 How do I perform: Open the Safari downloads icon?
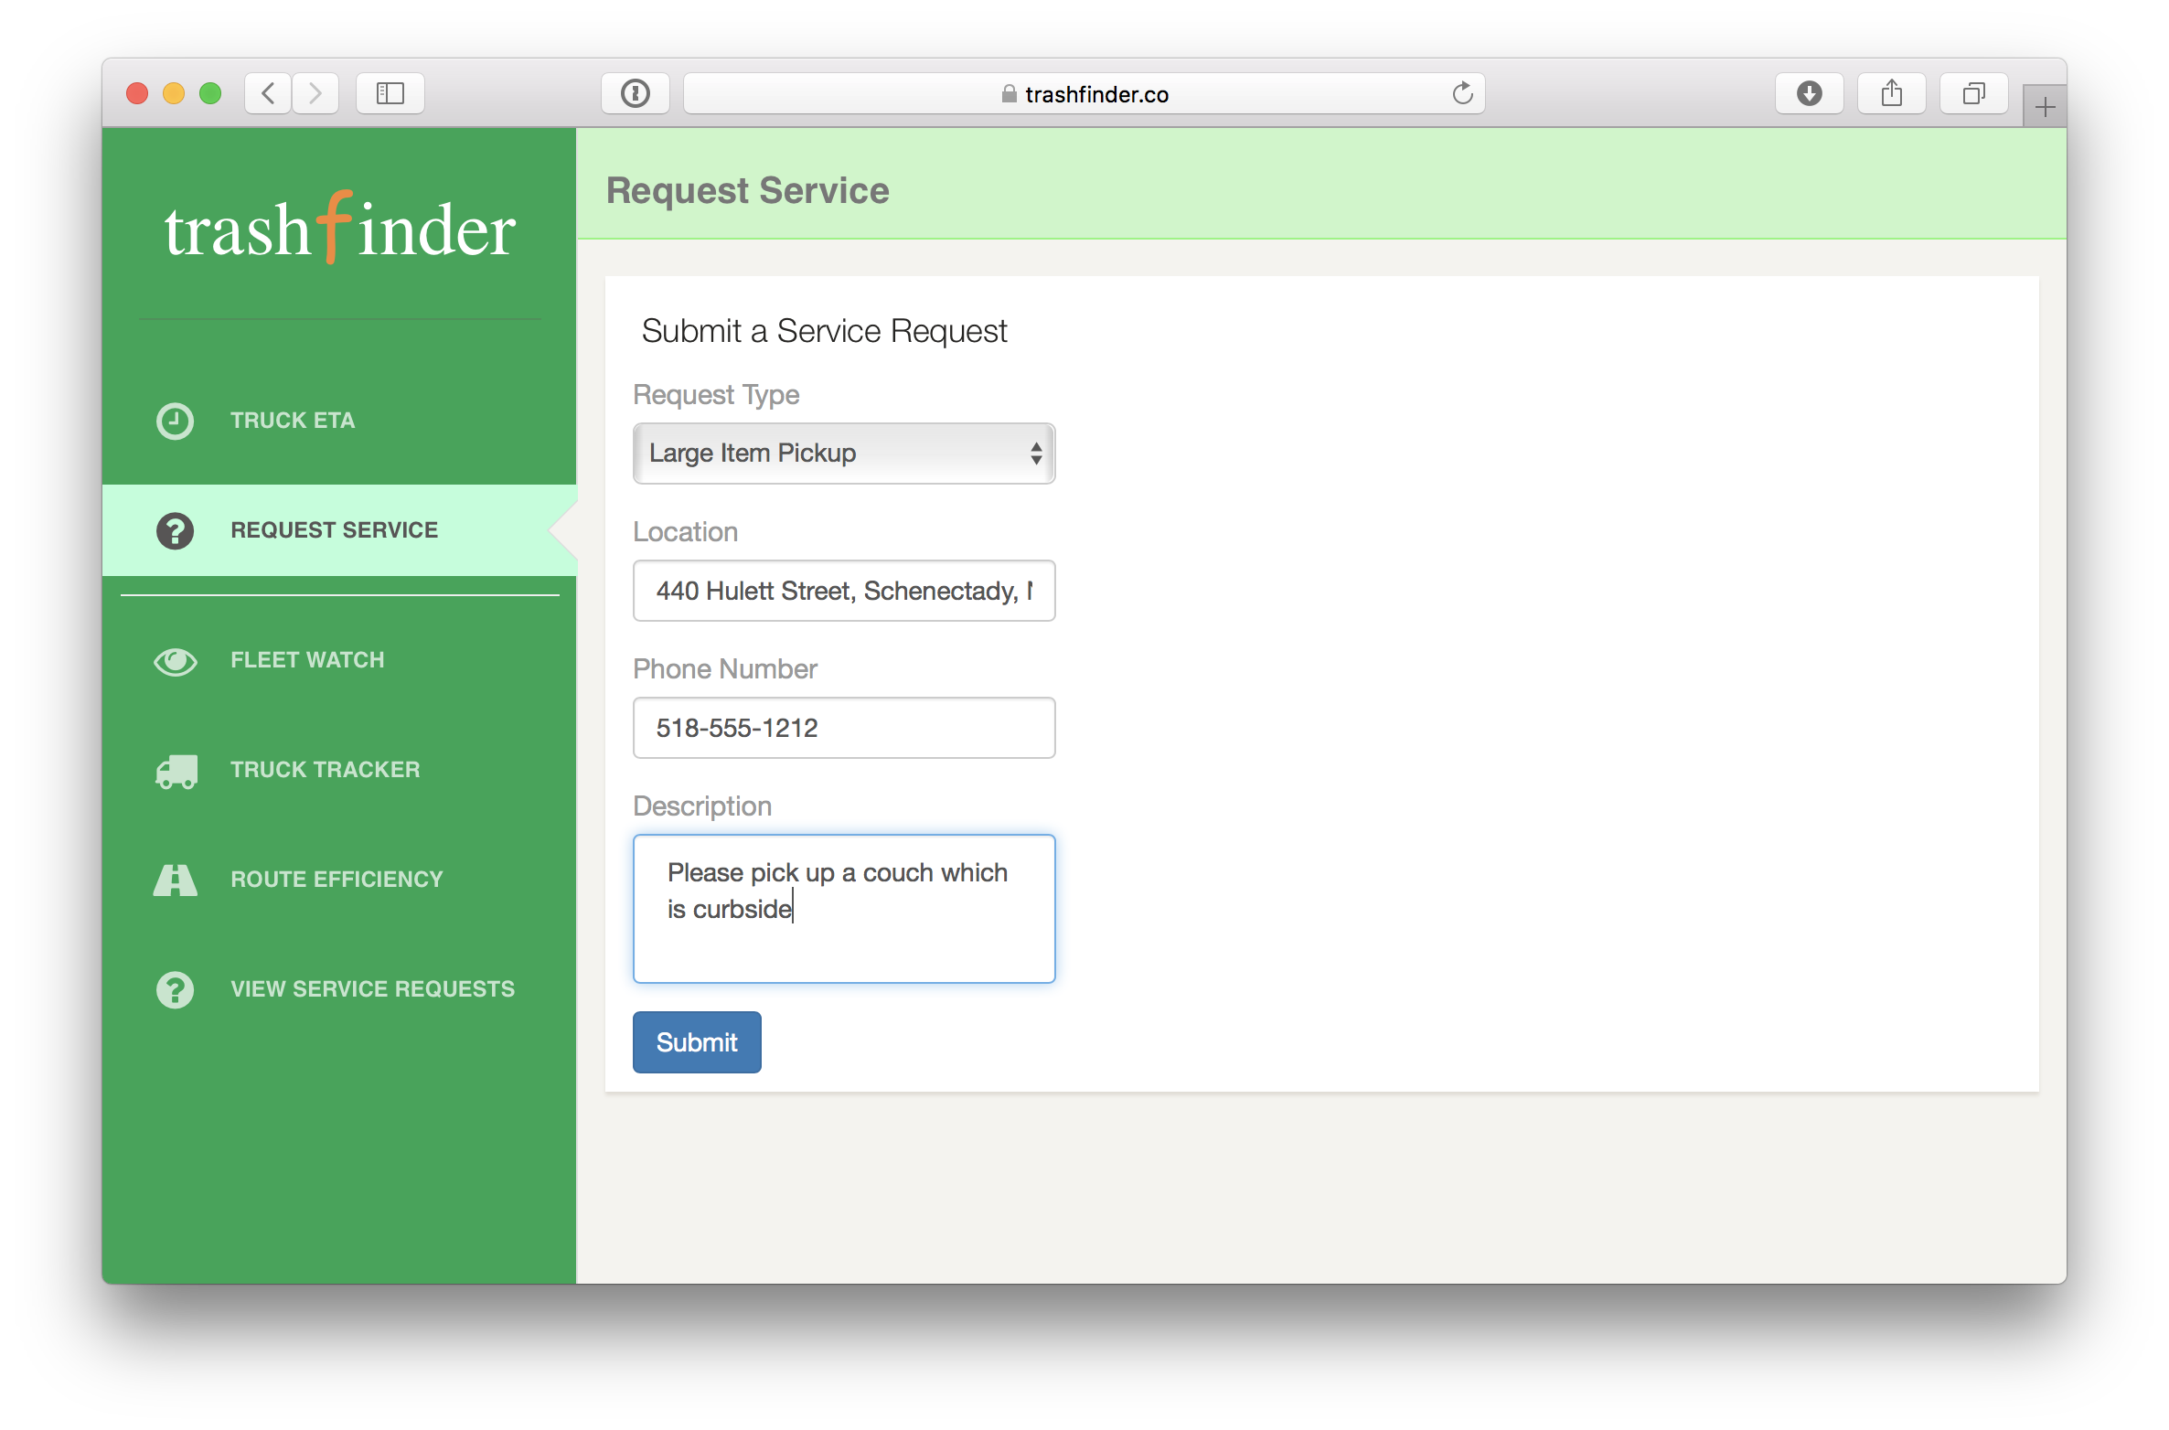[1809, 93]
